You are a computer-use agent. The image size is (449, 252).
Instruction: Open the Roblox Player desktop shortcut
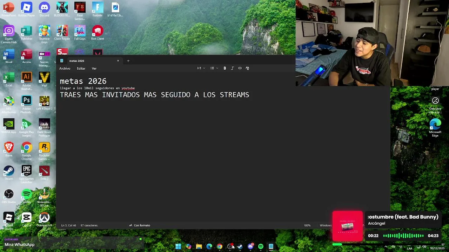[27, 9]
